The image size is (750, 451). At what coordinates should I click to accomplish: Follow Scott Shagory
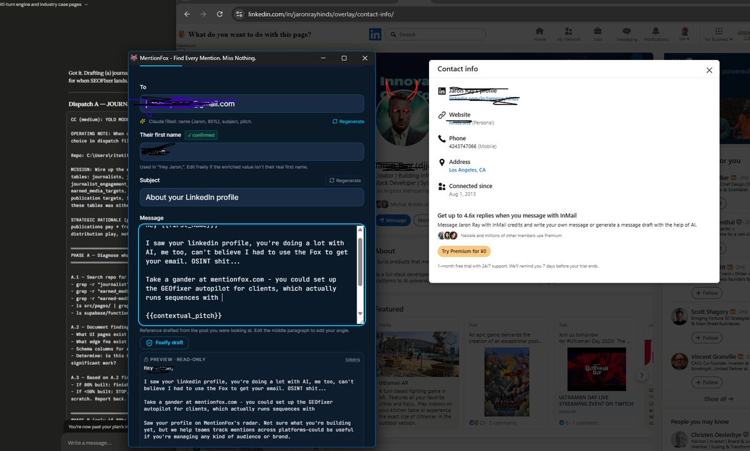[x=706, y=338]
